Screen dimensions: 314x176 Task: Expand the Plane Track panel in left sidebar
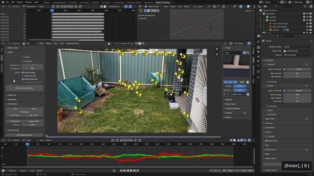[13, 48]
